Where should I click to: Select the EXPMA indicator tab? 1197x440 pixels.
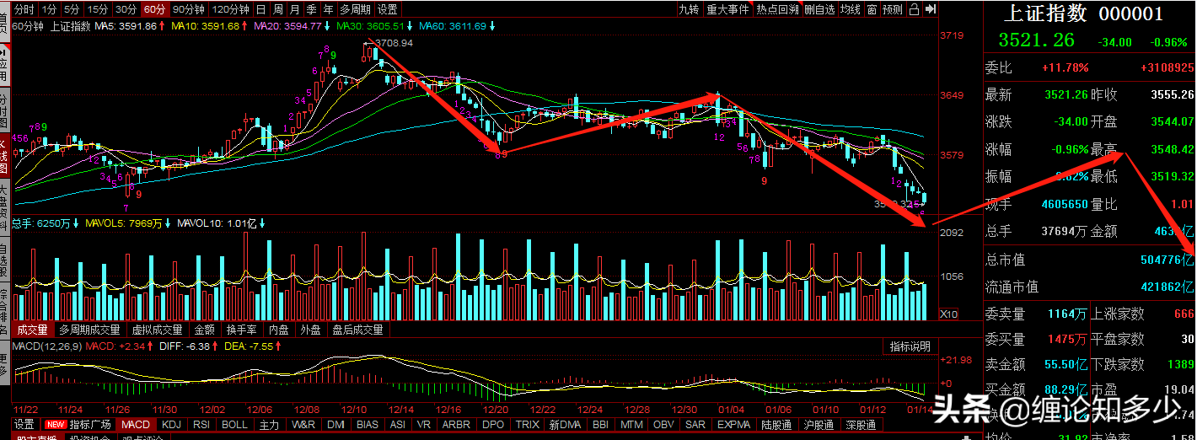click(x=734, y=425)
